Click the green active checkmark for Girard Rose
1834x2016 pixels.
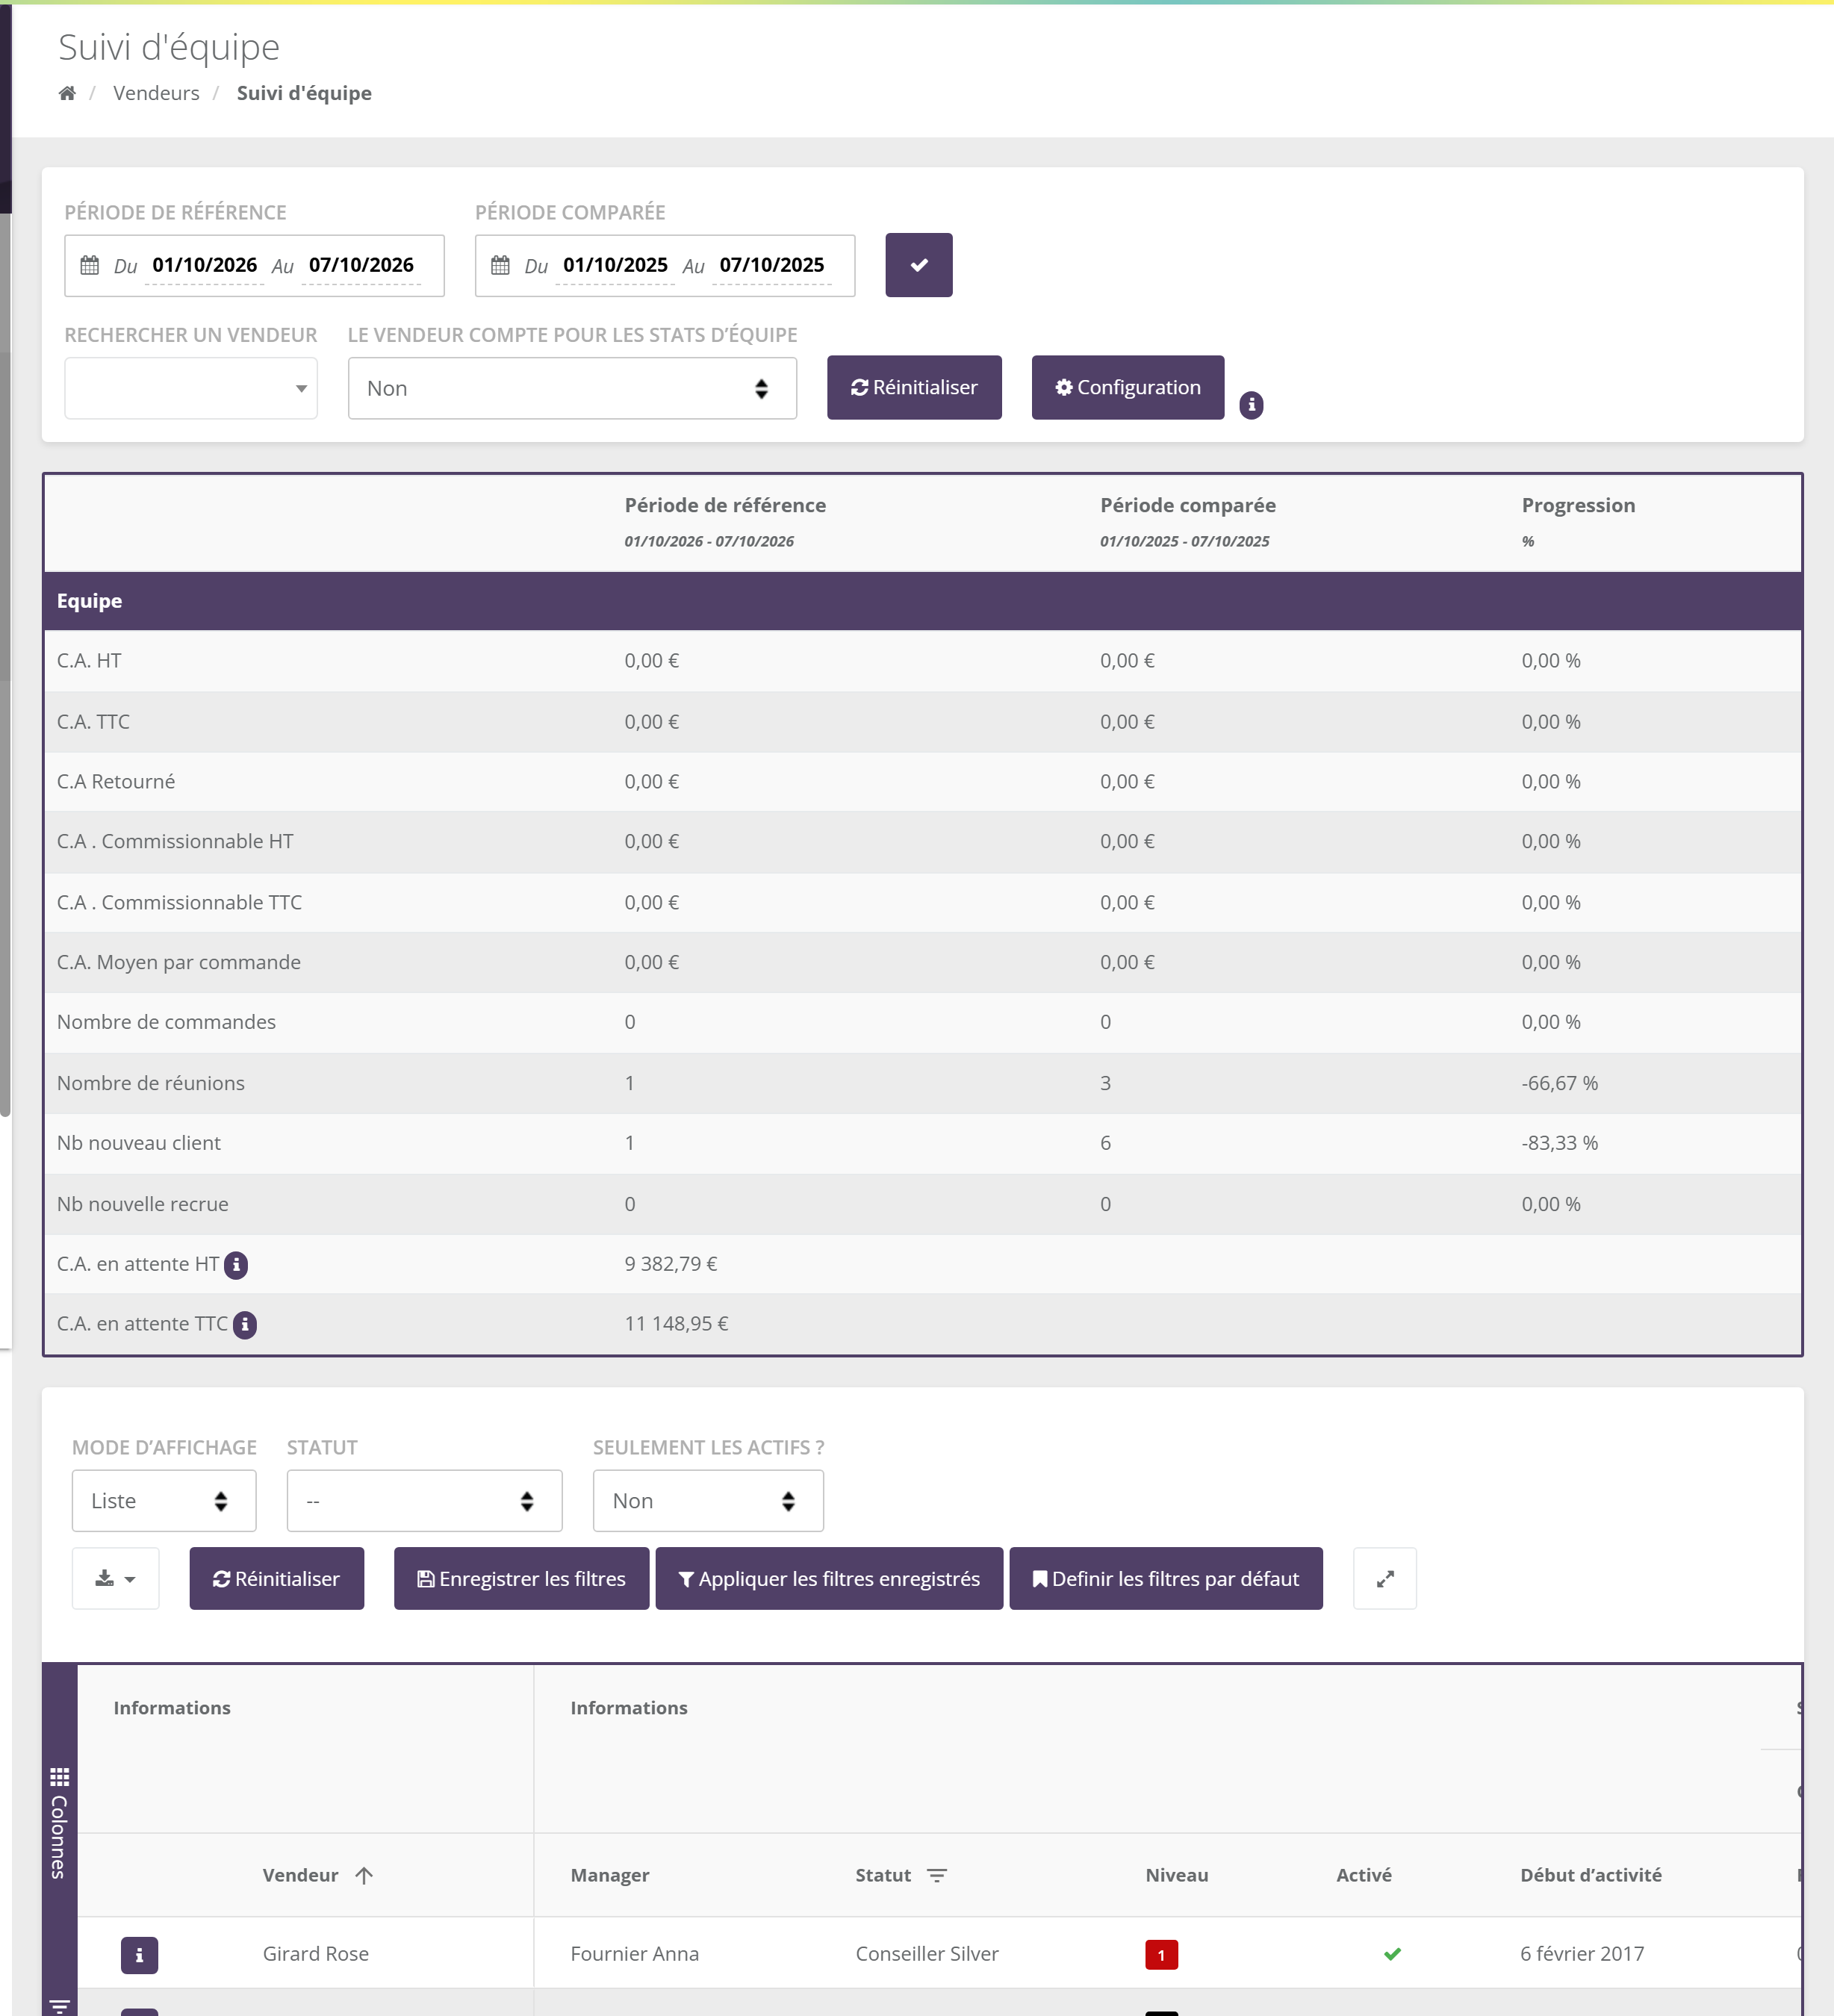(x=1392, y=1954)
